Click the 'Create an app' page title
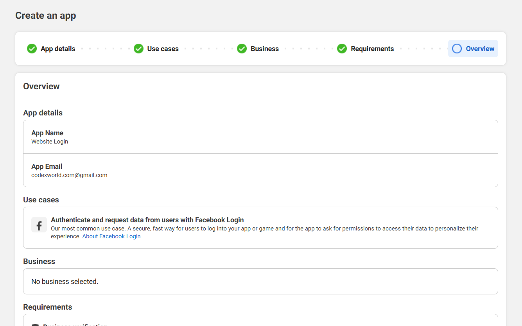The image size is (522, 326). pyautogui.click(x=46, y=16)
